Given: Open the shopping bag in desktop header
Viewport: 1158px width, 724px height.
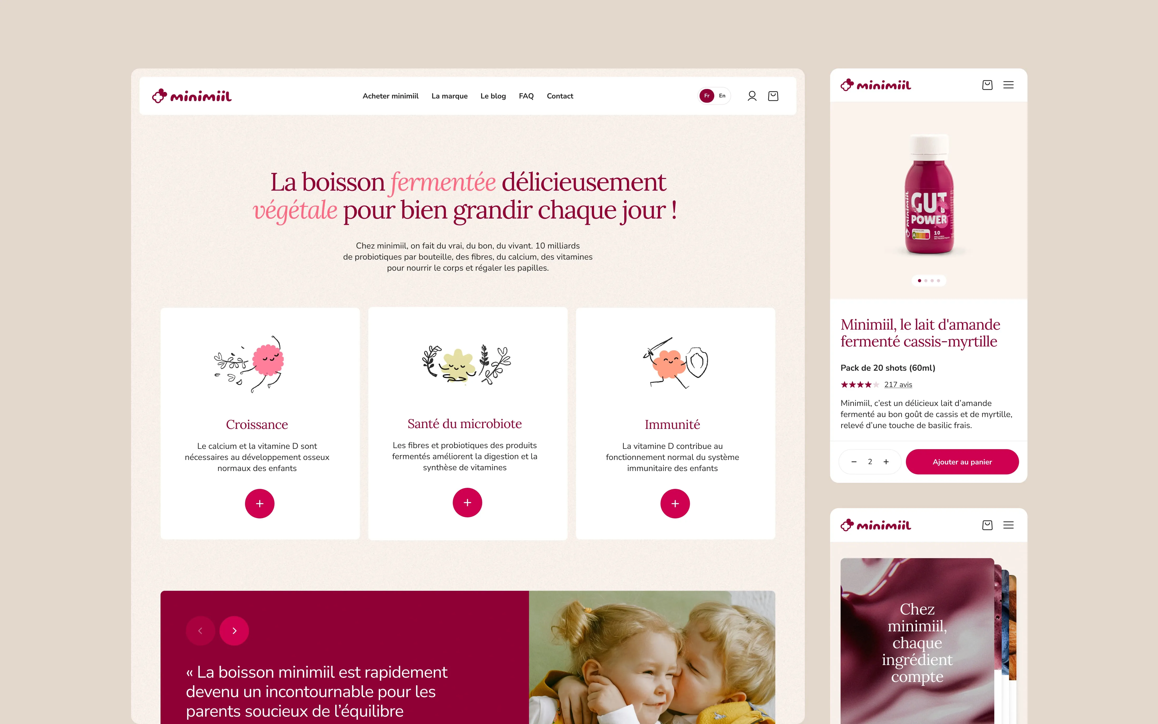Looking at the screenshot, I should [773, 96].
